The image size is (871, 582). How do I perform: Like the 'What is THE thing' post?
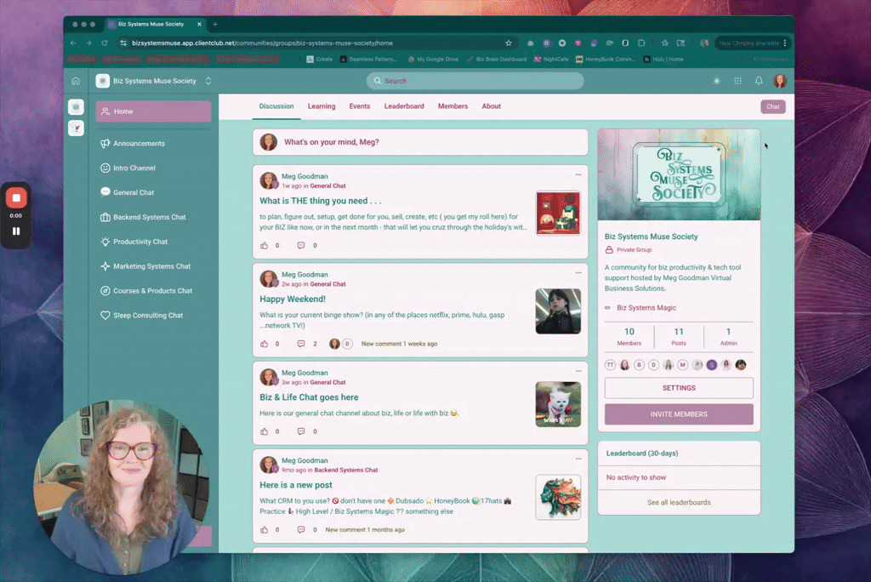(264, 245)
